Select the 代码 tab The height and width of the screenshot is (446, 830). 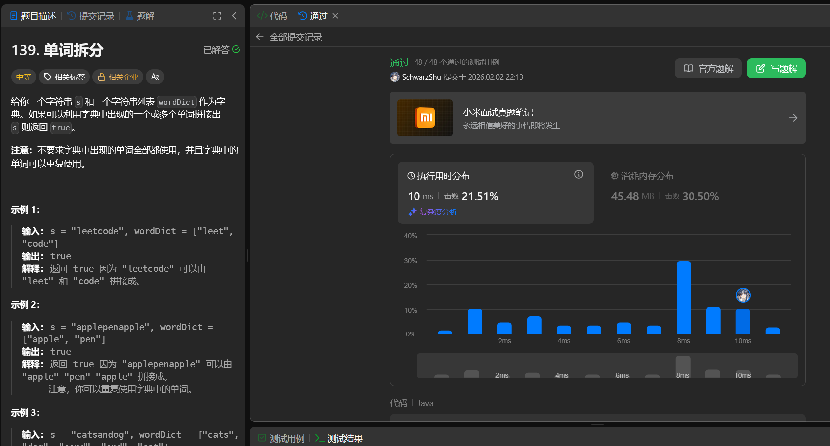click(272, 16)
